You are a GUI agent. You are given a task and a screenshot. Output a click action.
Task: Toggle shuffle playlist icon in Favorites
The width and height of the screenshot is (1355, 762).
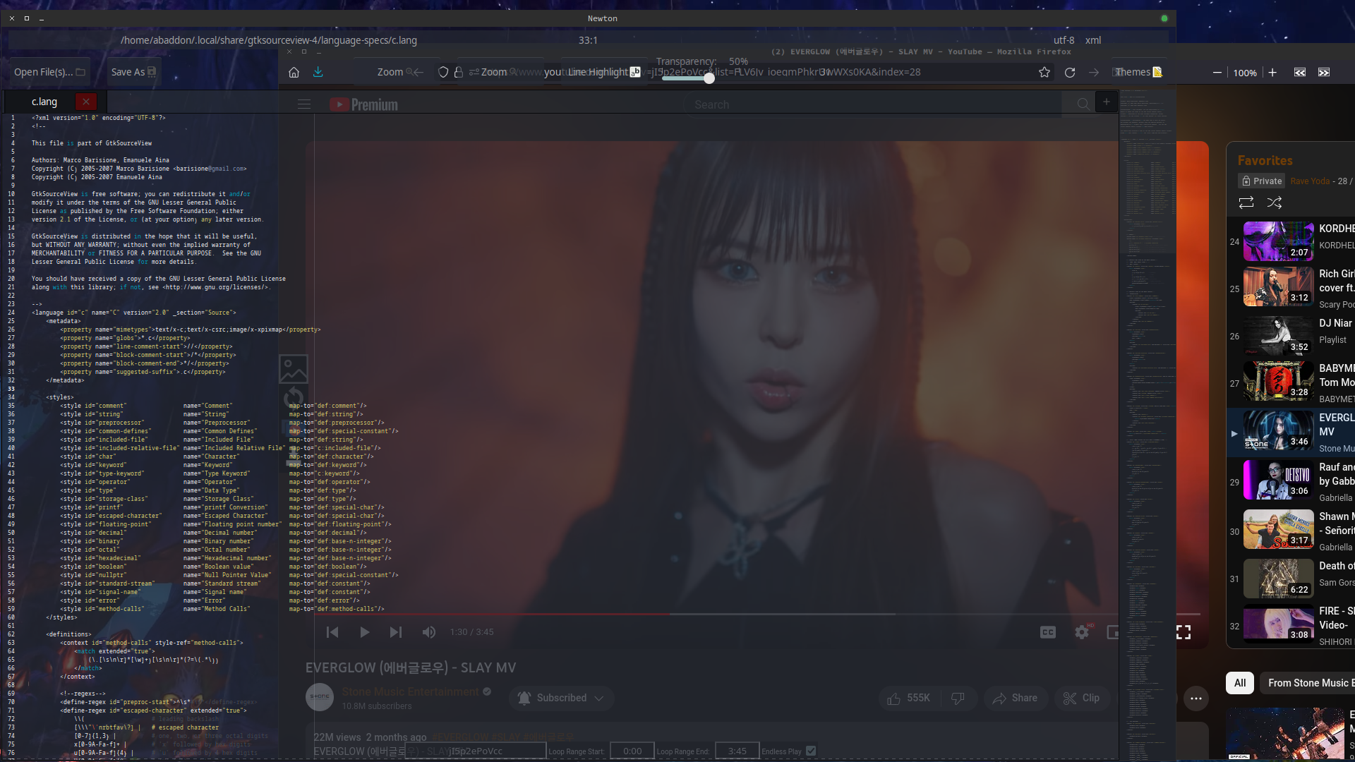tap(1274, 202)
